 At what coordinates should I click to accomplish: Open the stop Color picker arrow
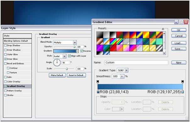tap(122, 109)
